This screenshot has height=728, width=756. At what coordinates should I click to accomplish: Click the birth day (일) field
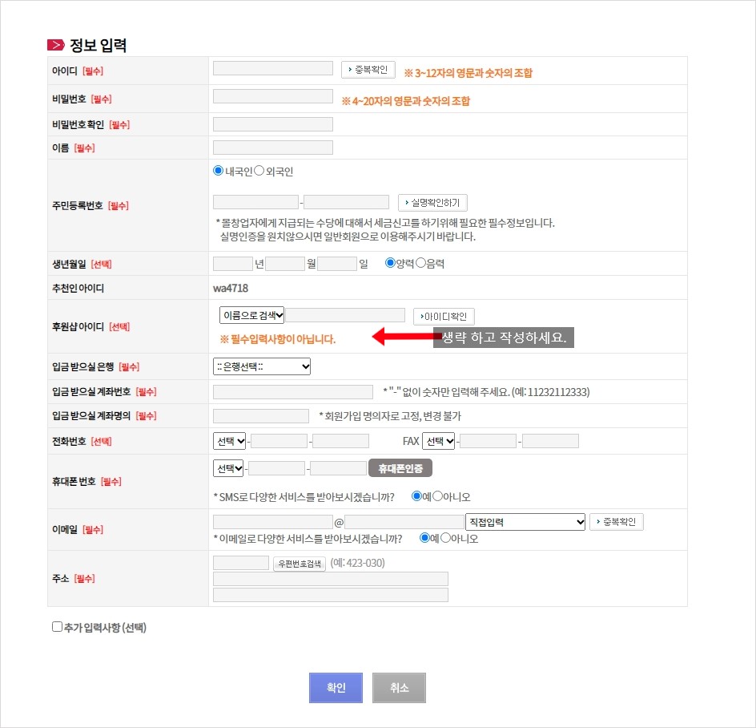coord(337,264)
